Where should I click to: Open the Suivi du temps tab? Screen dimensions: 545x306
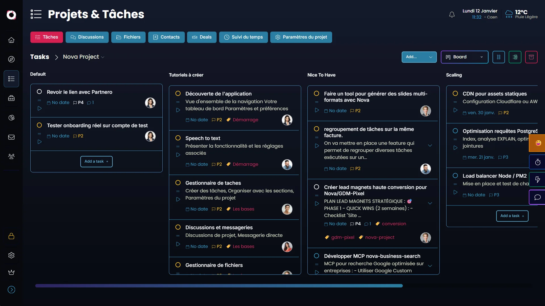[243, 37]
